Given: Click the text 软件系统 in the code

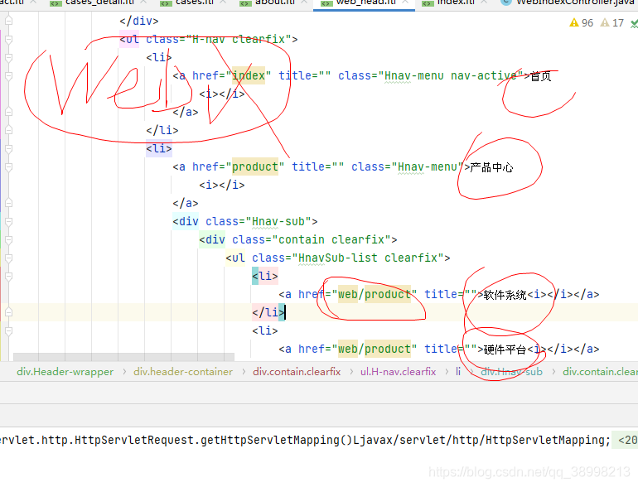Looking at the screenshot, I should 505,295.
